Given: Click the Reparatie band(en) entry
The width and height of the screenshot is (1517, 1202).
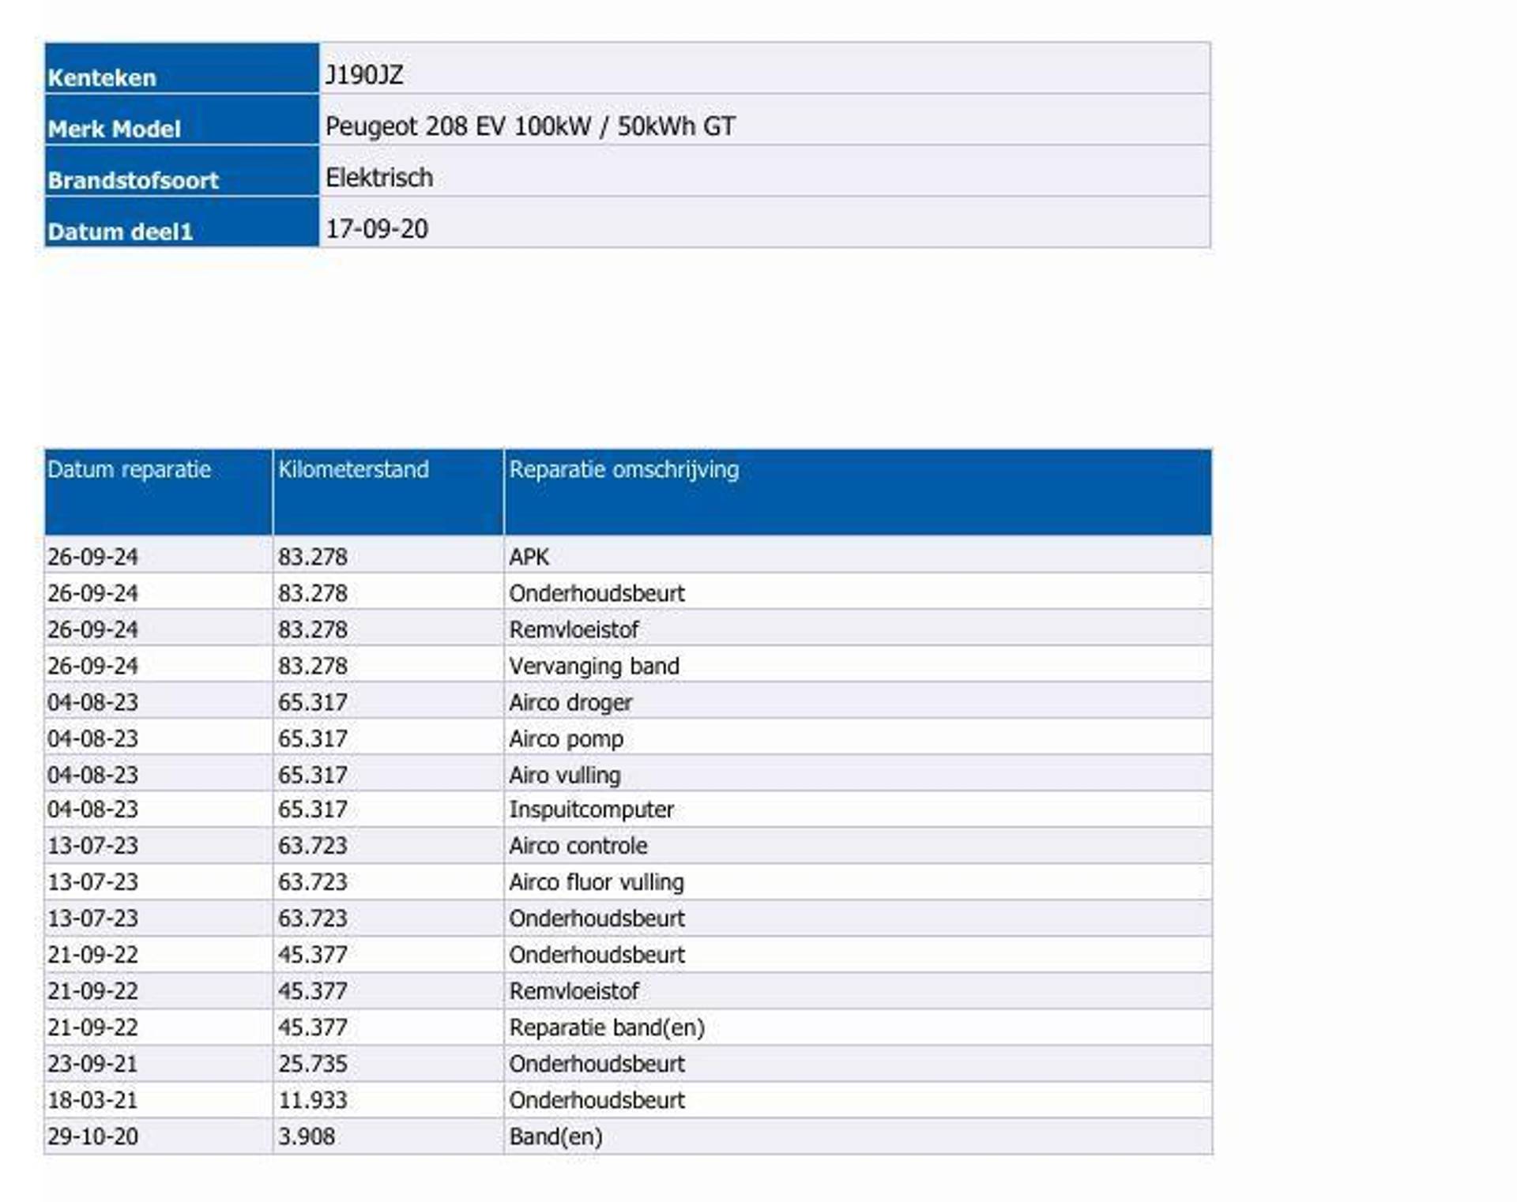Looking at the screenshot, I should [606, 1027].
